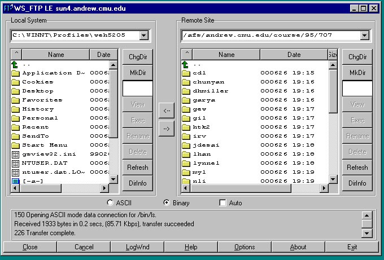Select the myl folder name
The height and width of the screenshot is (260, 384).
(x=199, y=172)
